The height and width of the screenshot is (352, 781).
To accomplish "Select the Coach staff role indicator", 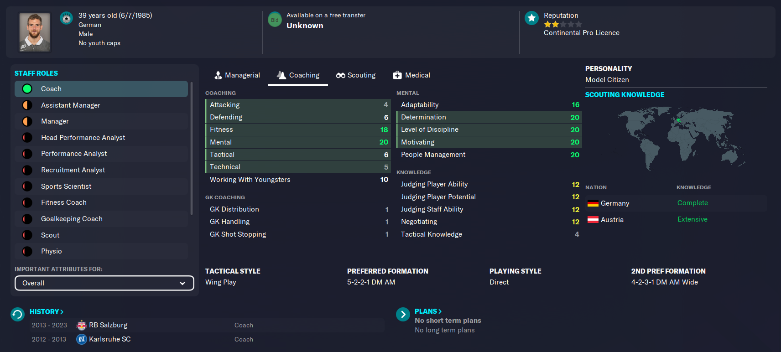I will pos(27,89).
